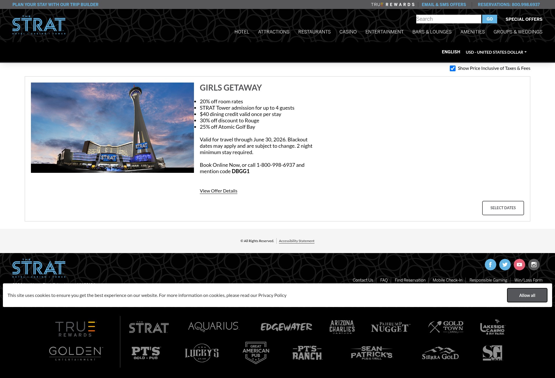Click the Golden Entertainment logo

point(76,353)
